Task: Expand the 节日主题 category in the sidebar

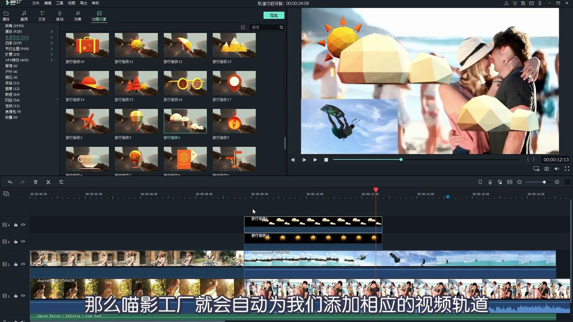Action: click(52, 48)
